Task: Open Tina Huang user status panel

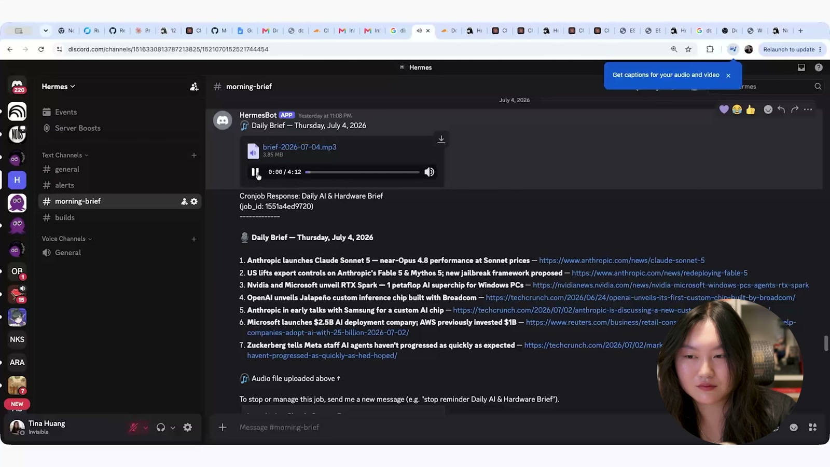Action: point(39,427)
